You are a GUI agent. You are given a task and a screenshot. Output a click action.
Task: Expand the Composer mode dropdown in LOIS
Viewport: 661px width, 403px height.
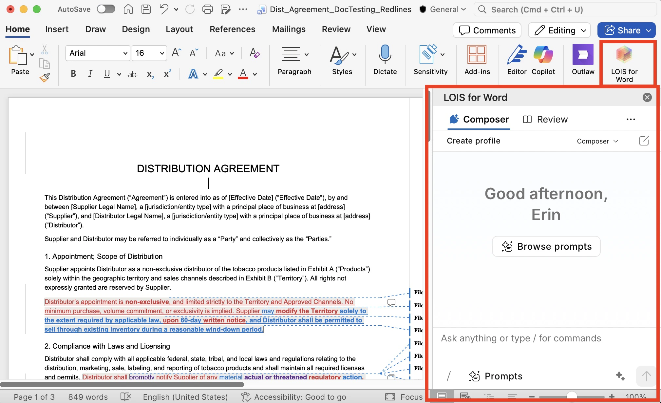click(598, 141)
